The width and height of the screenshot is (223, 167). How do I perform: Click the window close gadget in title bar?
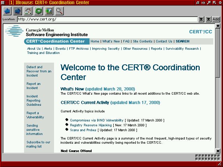[3, 2]
